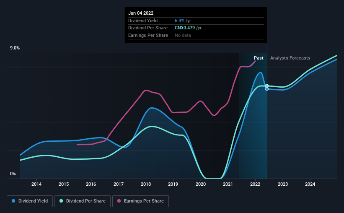Click the 2023 x-axis label
344x213 pixels.
[282, 184]
